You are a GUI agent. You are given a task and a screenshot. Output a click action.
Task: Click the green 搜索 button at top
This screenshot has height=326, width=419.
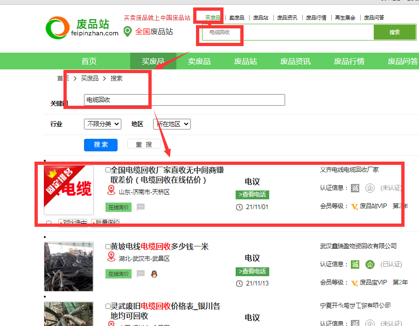click(x=395, y=32)
